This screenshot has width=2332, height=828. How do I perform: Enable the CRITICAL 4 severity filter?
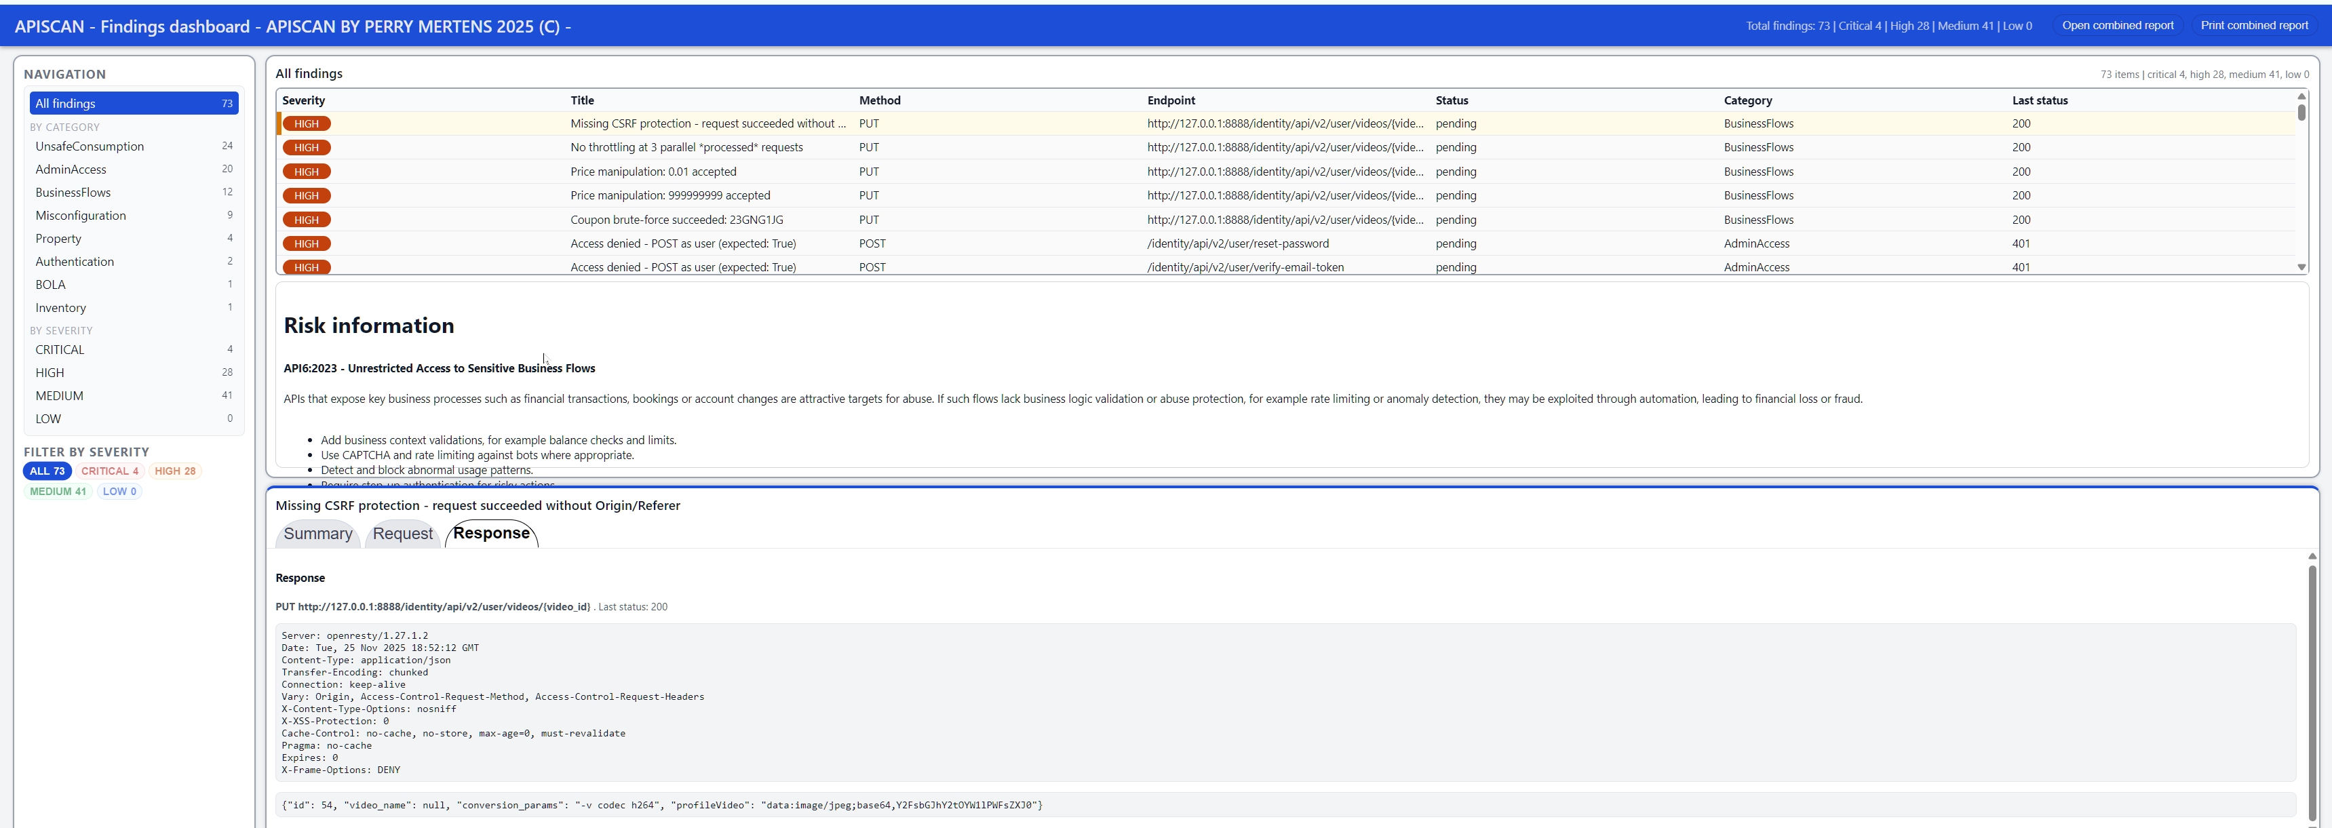pos(109,471)
